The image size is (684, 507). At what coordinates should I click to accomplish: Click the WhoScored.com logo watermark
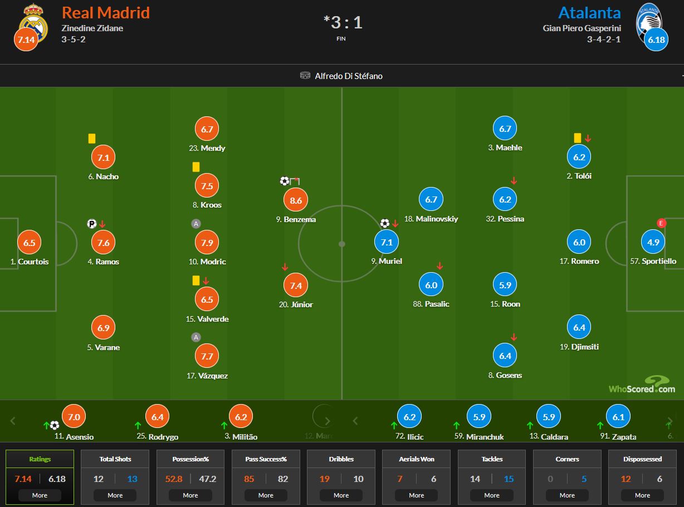tap(642, 385)
